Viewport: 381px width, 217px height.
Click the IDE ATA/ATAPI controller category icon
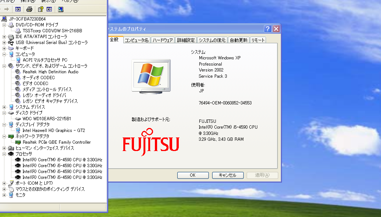click(x=11, y=37)
